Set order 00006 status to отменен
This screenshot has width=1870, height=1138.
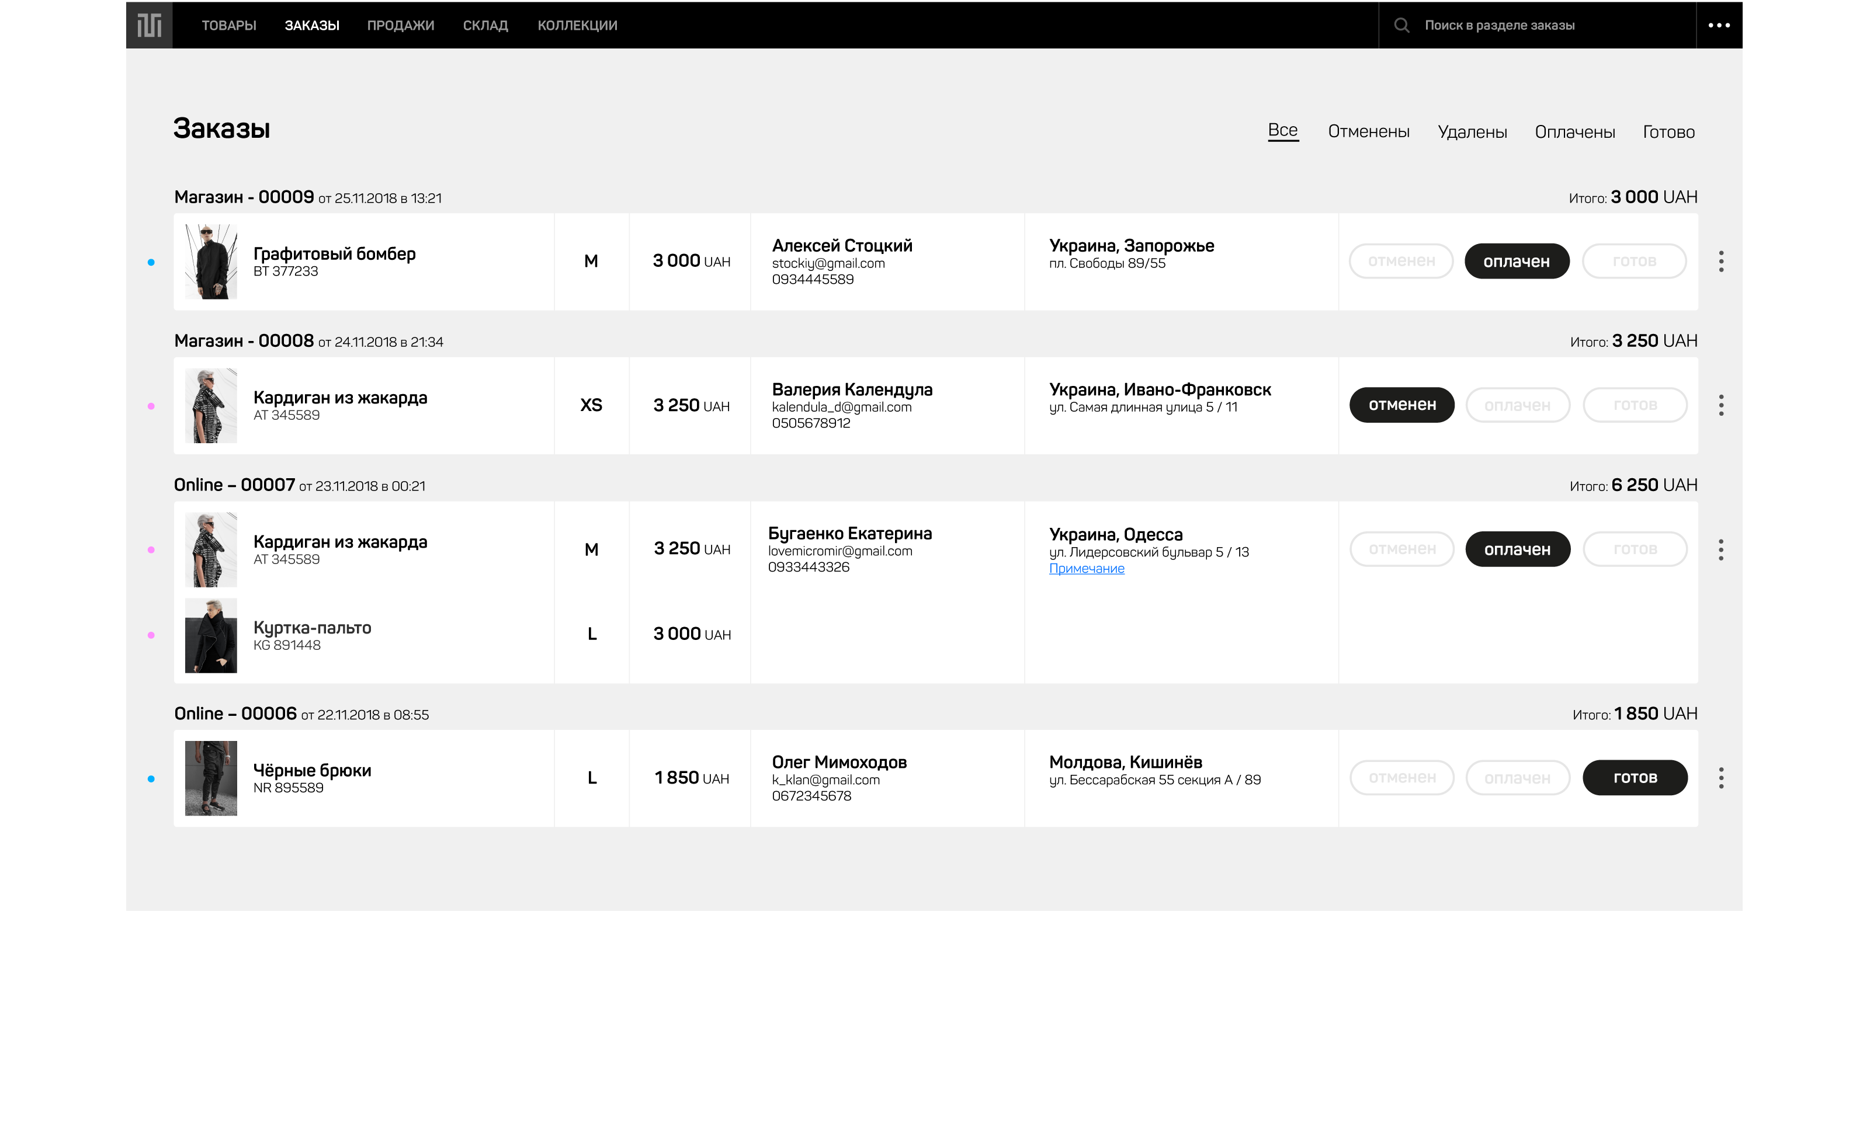click(x=1401, y=778)
